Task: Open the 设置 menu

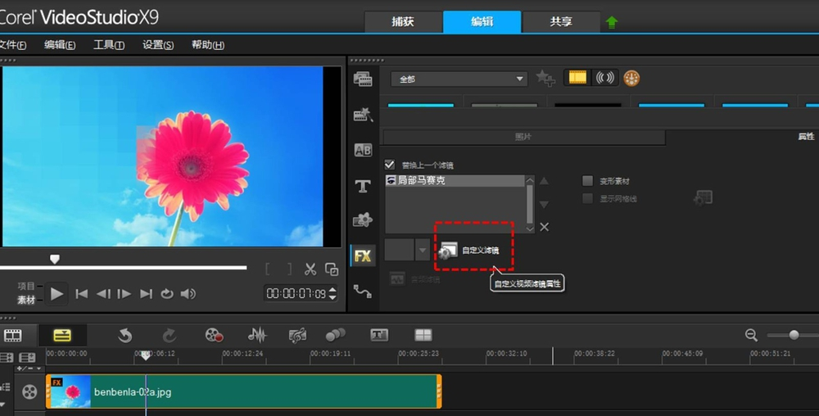Action: tap(157, 45)
